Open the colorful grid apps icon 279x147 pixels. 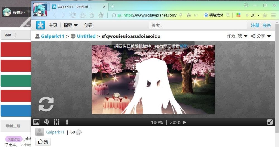(x=239, y=15)
